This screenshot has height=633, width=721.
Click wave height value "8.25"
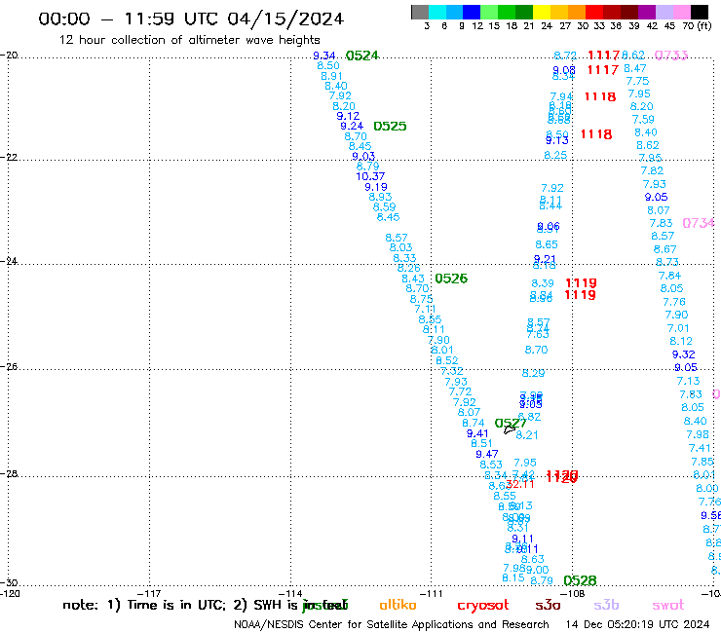pos(555,155)
